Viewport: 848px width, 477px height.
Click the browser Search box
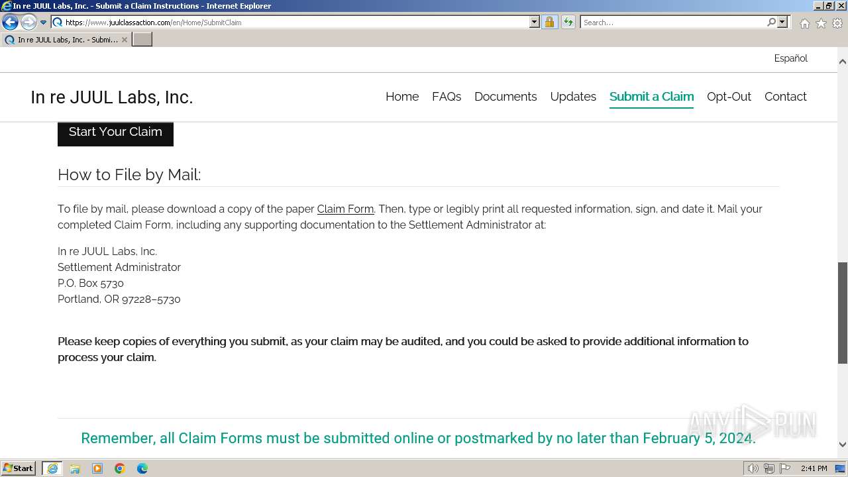point(672,23)
